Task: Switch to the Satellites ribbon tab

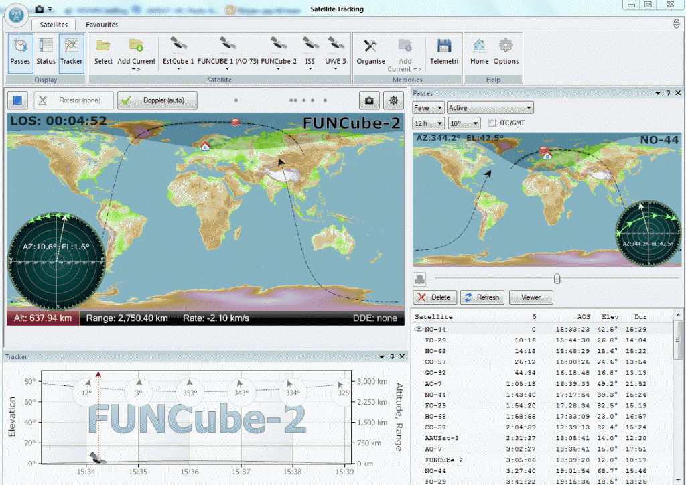Action: (x=54, y=25)
